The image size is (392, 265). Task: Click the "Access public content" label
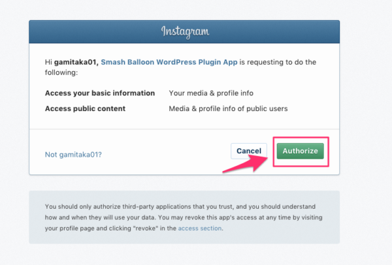pyautogui.click(x=85, y=108)
